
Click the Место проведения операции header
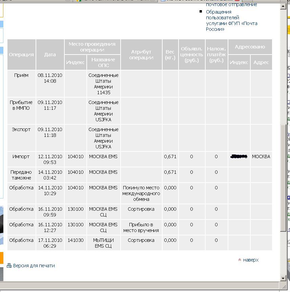(x=92, y=47)
